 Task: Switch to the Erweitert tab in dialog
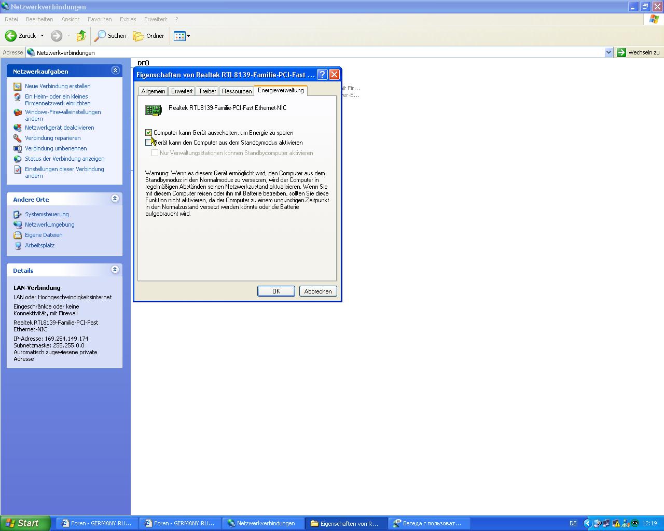pos(182,91)
